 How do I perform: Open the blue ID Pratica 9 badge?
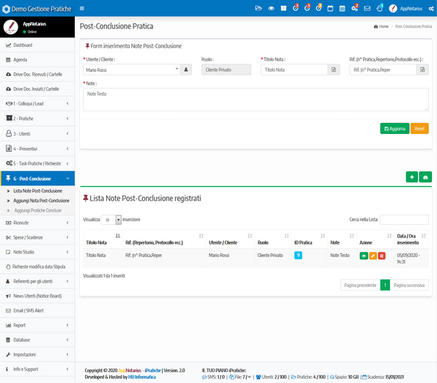click(x=298, y=256)
